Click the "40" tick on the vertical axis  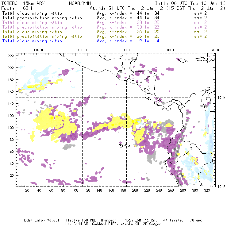[x=12, y=164]
